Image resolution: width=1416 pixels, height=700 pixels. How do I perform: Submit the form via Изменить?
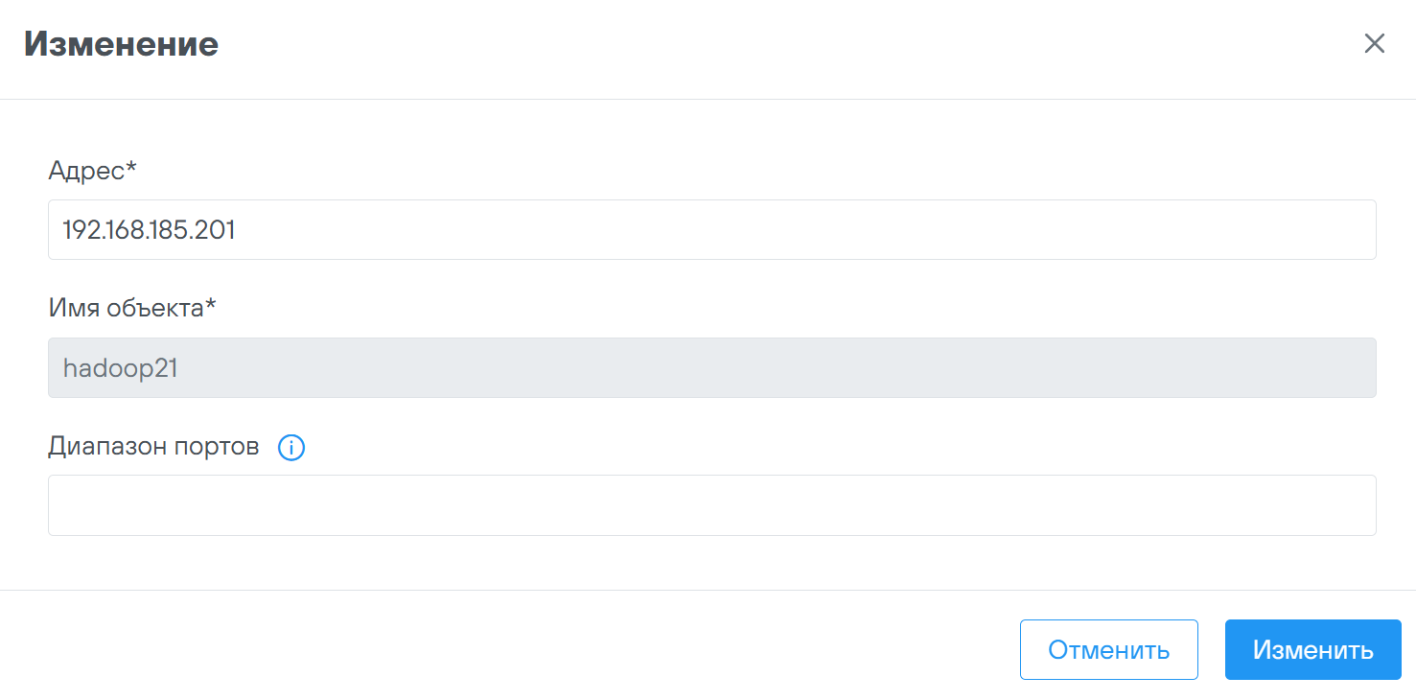tap(1312, 650)
